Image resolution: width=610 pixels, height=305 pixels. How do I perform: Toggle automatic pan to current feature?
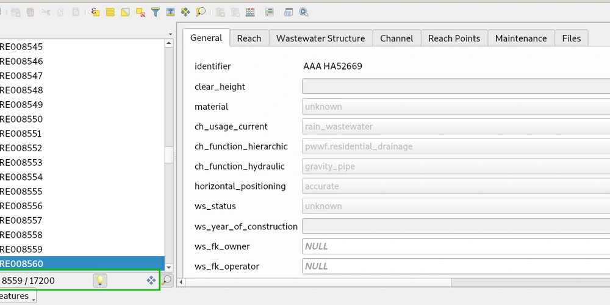pos(151,281)
